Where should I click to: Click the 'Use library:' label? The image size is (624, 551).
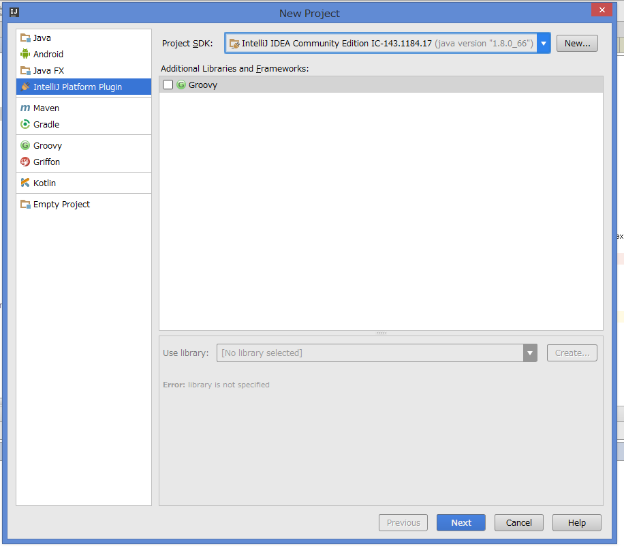(186, 353)
